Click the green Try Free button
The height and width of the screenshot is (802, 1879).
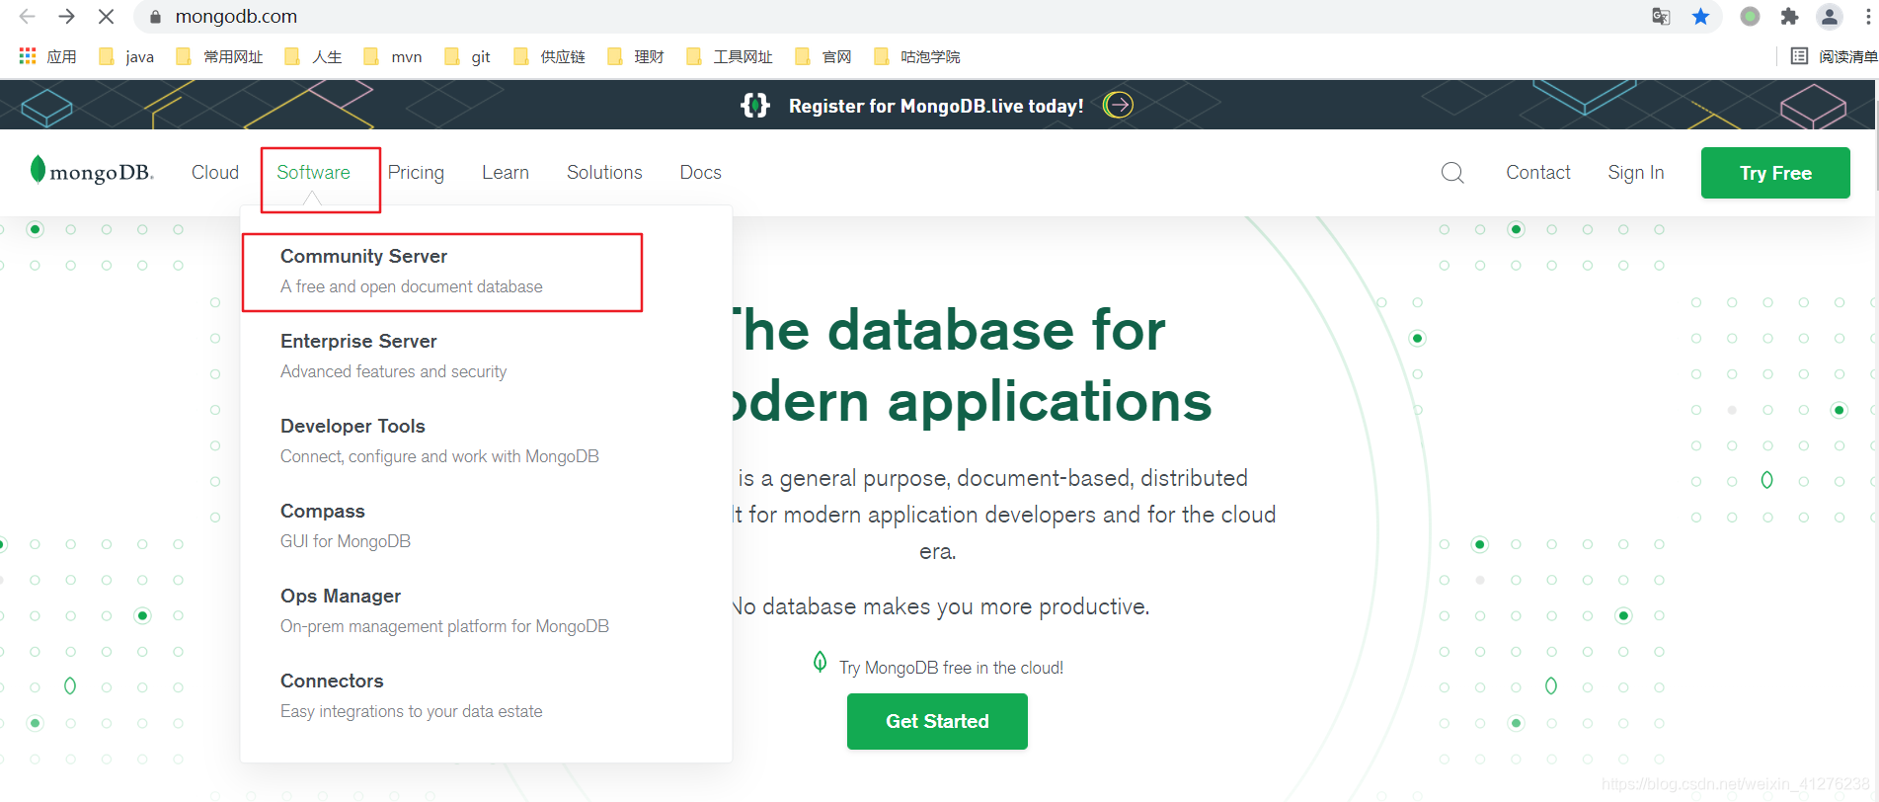1775,173
